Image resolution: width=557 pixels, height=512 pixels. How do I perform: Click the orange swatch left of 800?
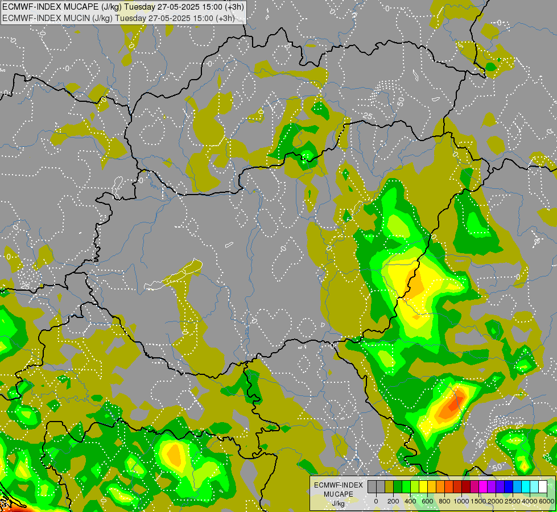pyautogui.click(x=440, y=487)
